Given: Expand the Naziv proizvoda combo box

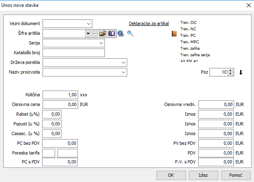Looking at the screenshot, I should point(123,72).
